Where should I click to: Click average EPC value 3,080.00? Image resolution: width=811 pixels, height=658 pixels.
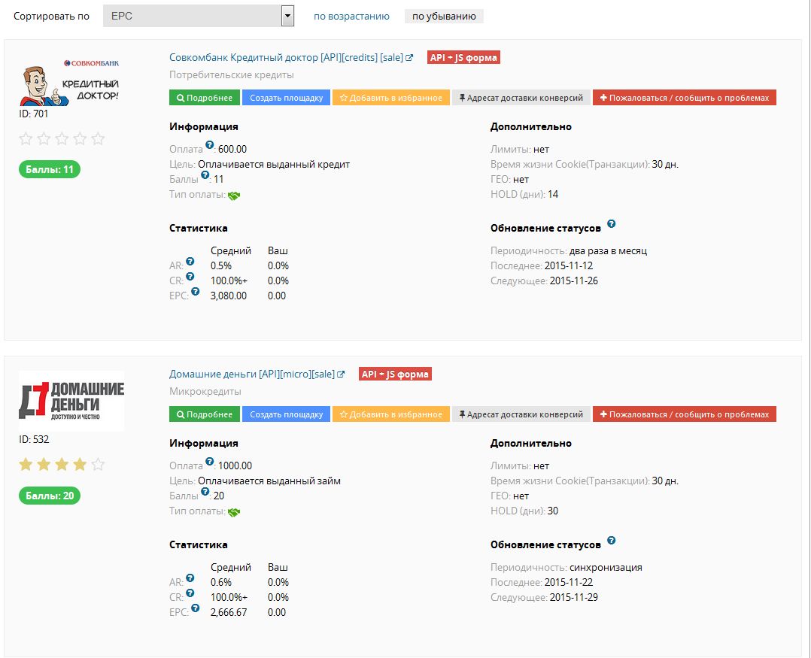pos(229,296)
